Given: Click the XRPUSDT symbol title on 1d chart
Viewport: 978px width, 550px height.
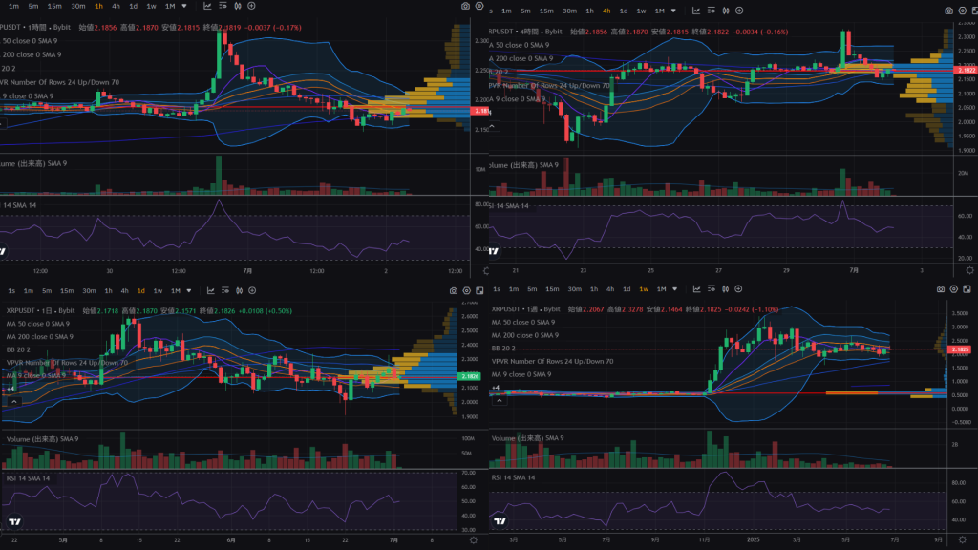Looking at the screenshot, I should coord(21,310).
